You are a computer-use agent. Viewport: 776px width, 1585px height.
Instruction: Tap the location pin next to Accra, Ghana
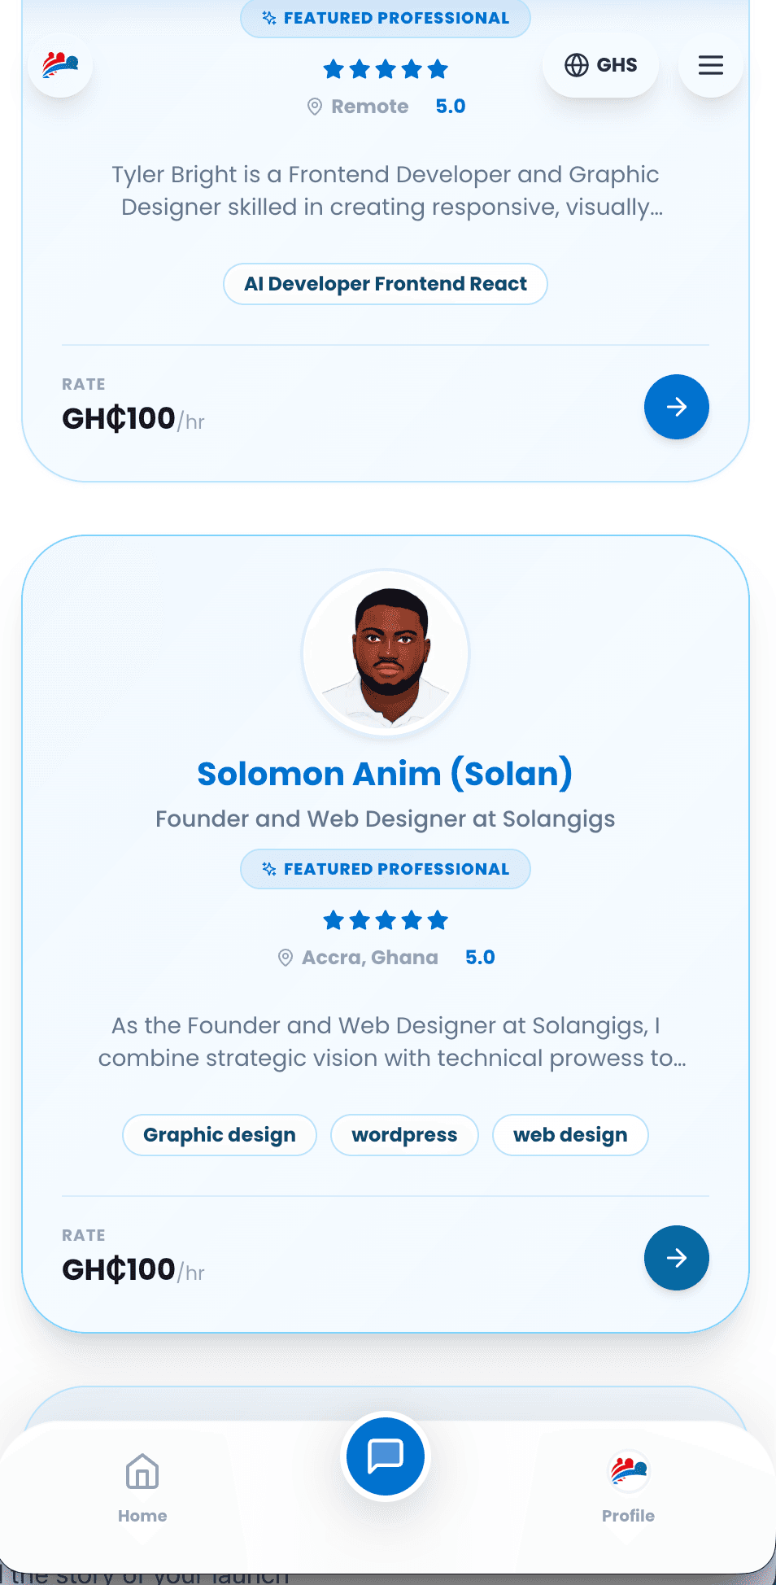tap(285, 957)
